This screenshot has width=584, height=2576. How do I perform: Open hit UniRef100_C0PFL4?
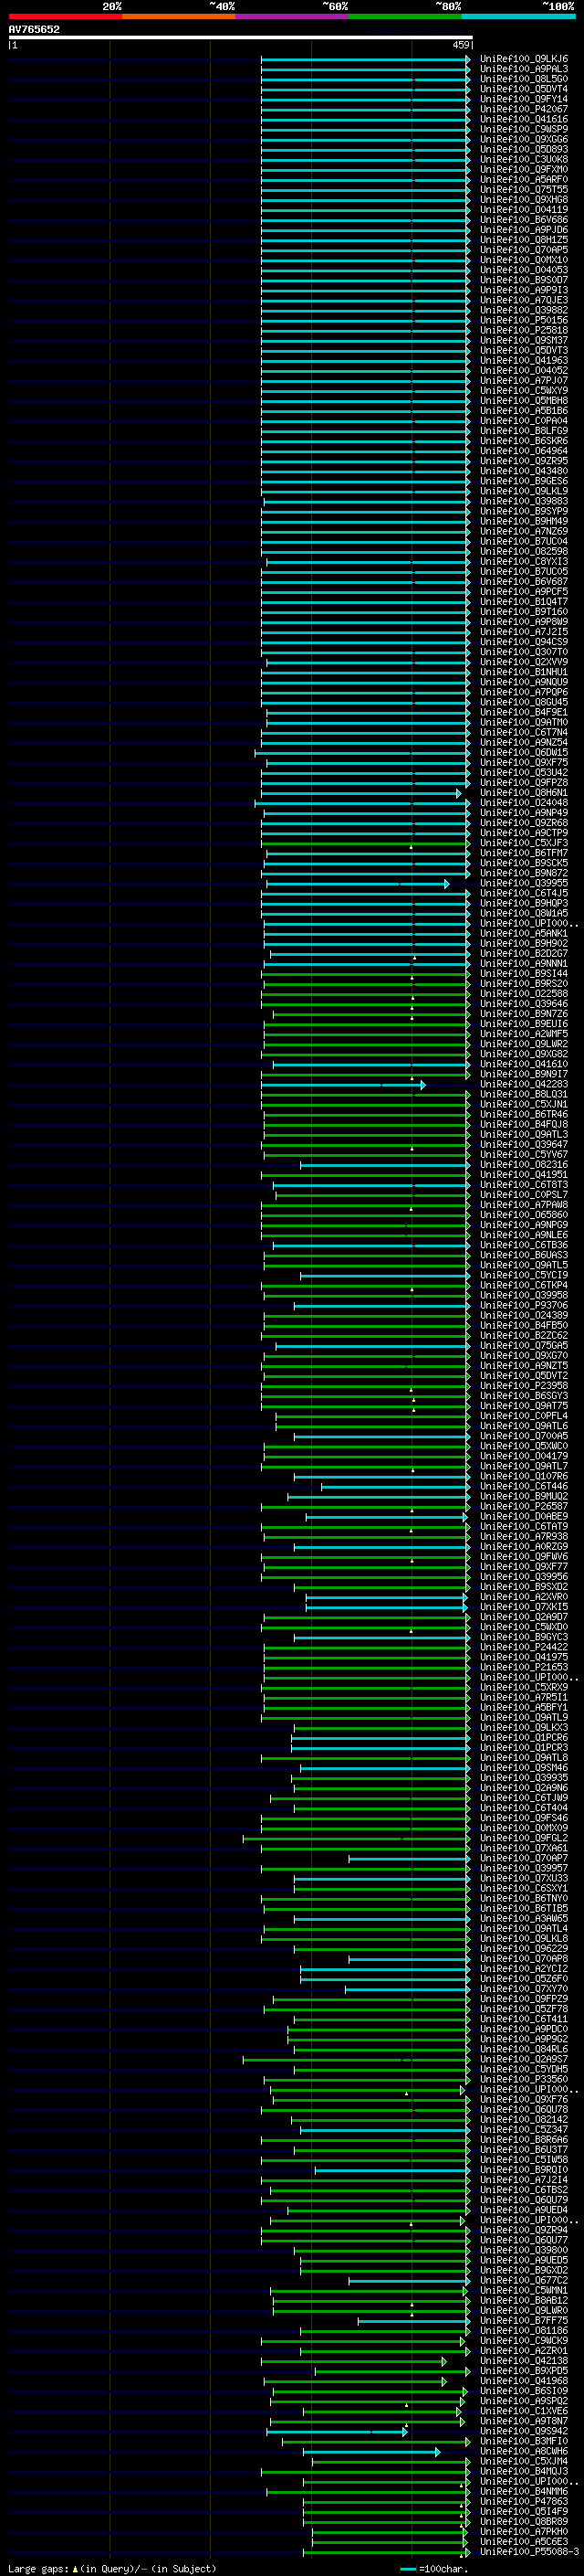(524, 1415)
